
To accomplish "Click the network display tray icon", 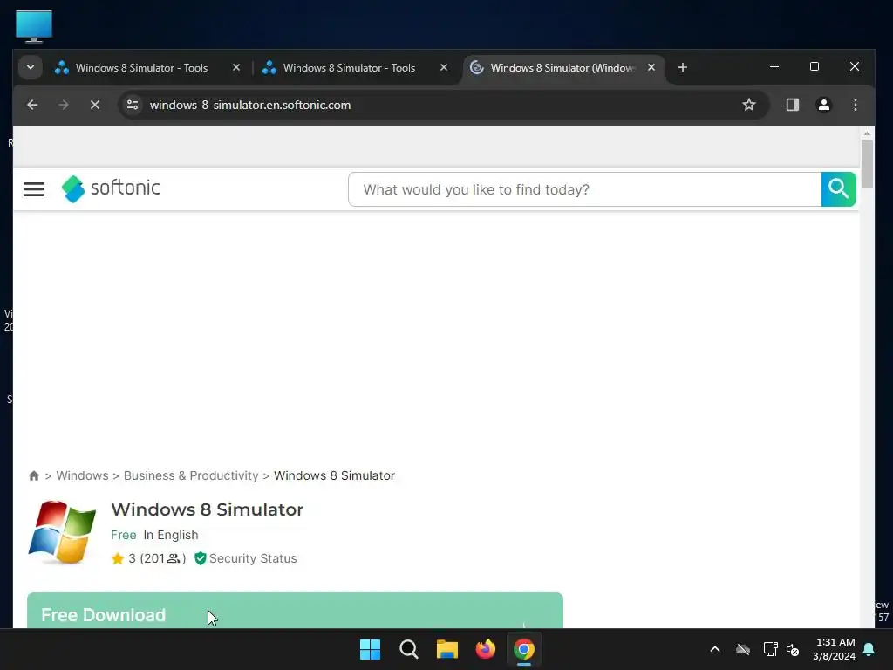I will click(770, 649).
